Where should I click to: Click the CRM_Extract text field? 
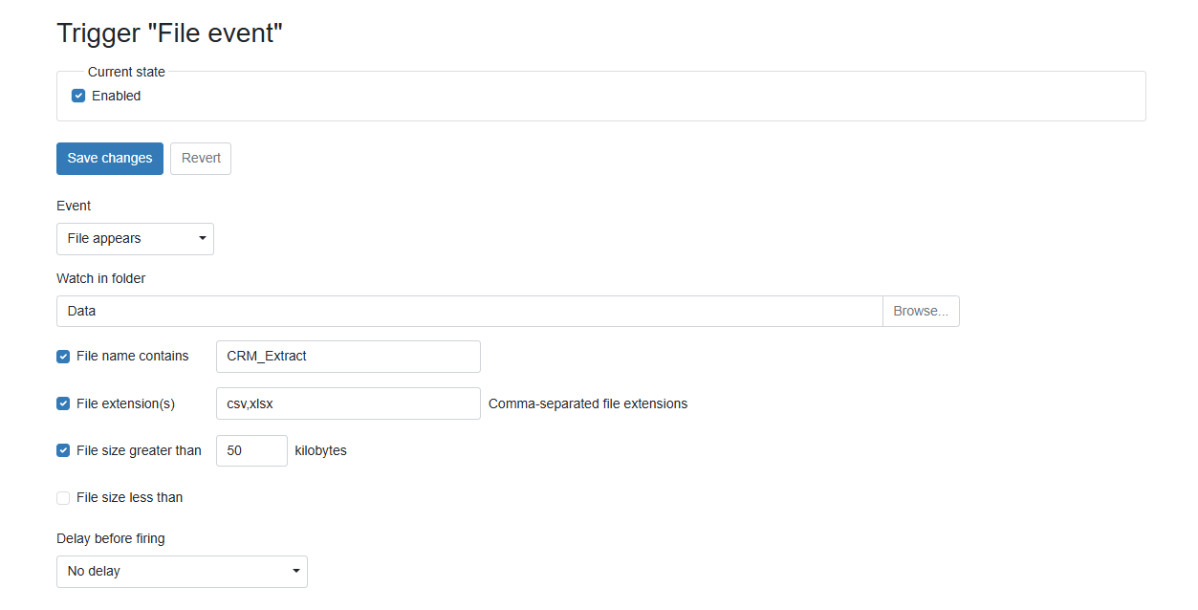(x=348, y=357)
